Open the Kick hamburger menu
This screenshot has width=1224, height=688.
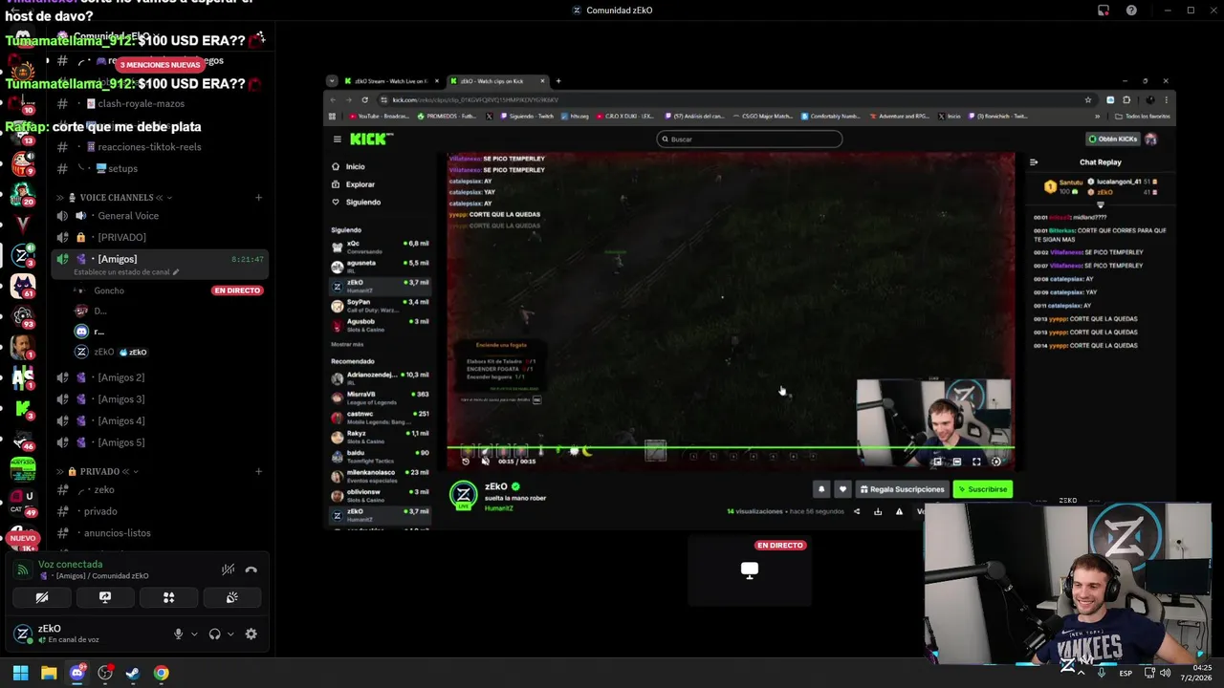[337, 140]
